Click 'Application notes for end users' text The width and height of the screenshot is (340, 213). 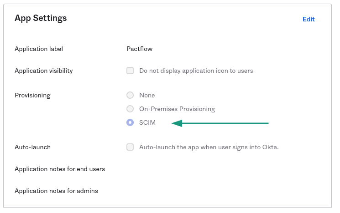click(x=60, y=169)
